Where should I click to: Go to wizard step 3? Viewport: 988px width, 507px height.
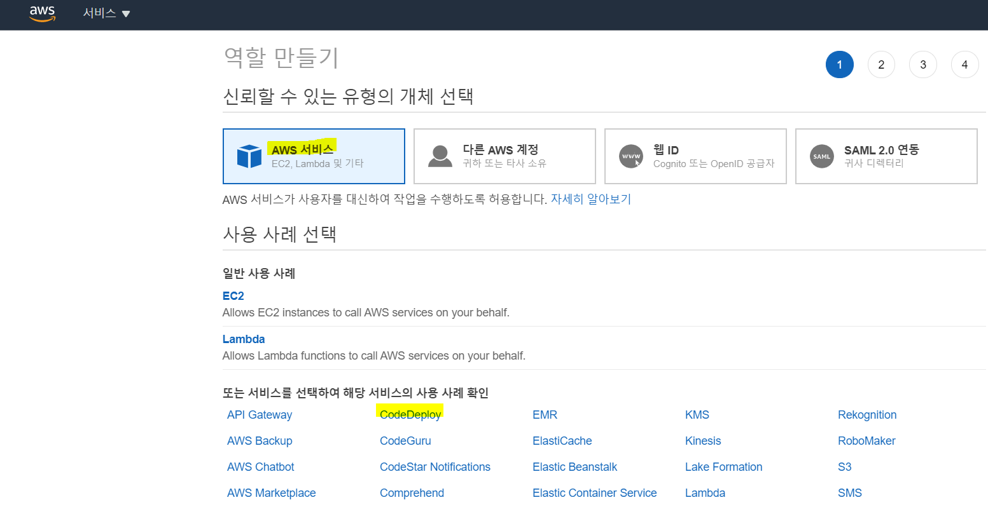[922, 64]
